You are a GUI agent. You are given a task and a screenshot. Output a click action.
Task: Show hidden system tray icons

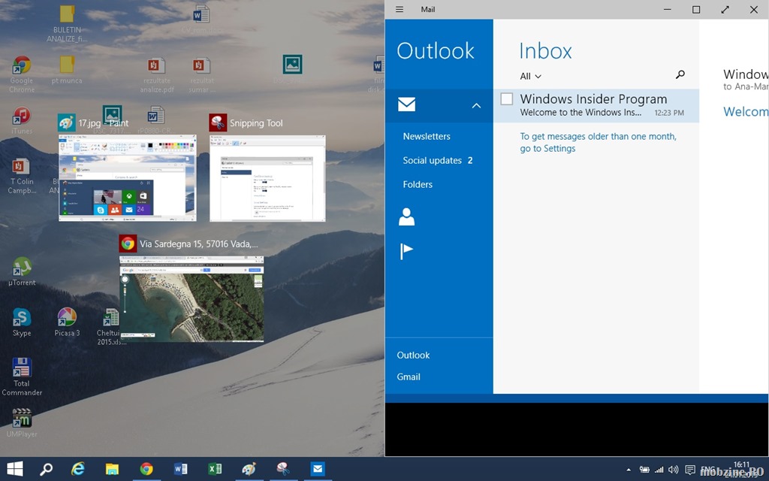coord(629,470)
